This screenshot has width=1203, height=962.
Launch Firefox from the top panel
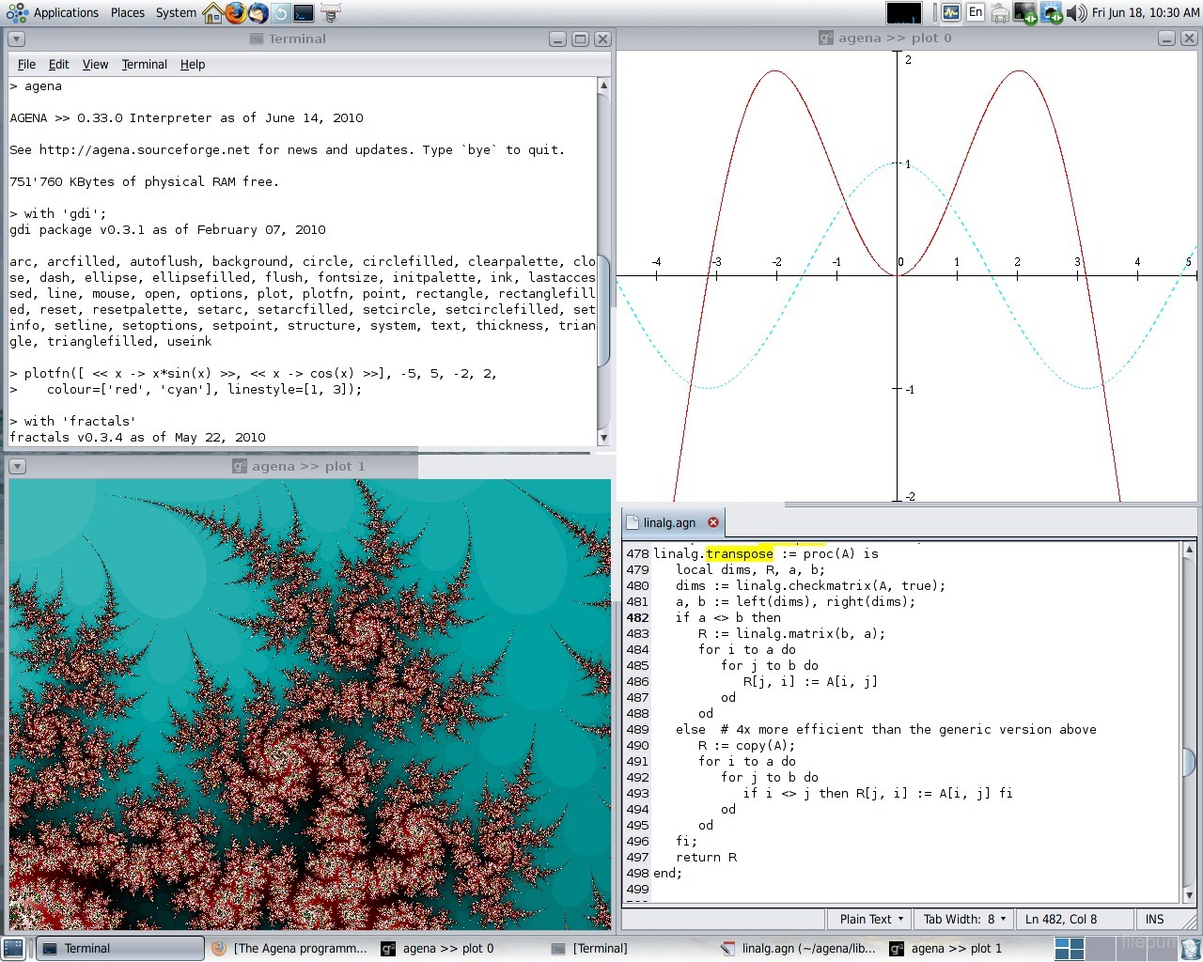point(236,13)
